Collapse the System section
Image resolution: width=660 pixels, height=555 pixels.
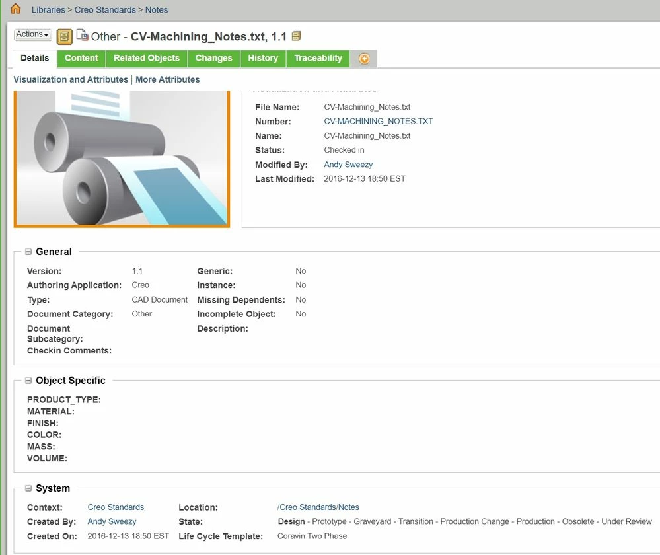tap(28, 488)
